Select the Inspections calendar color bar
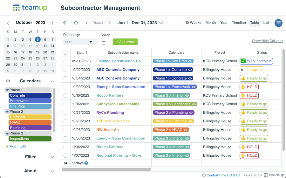 coord(30,139)
